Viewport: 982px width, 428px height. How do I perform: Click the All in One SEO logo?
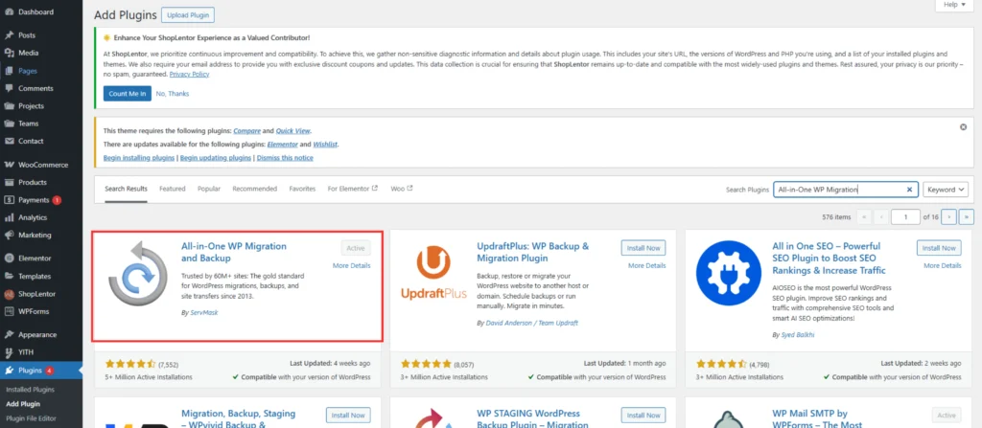729,273
